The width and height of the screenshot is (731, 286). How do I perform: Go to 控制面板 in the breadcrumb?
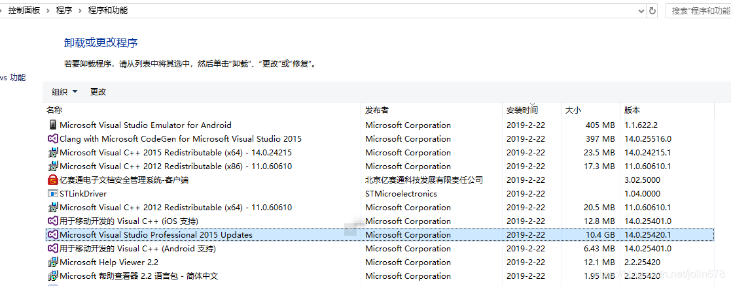(x=24, y=10)
